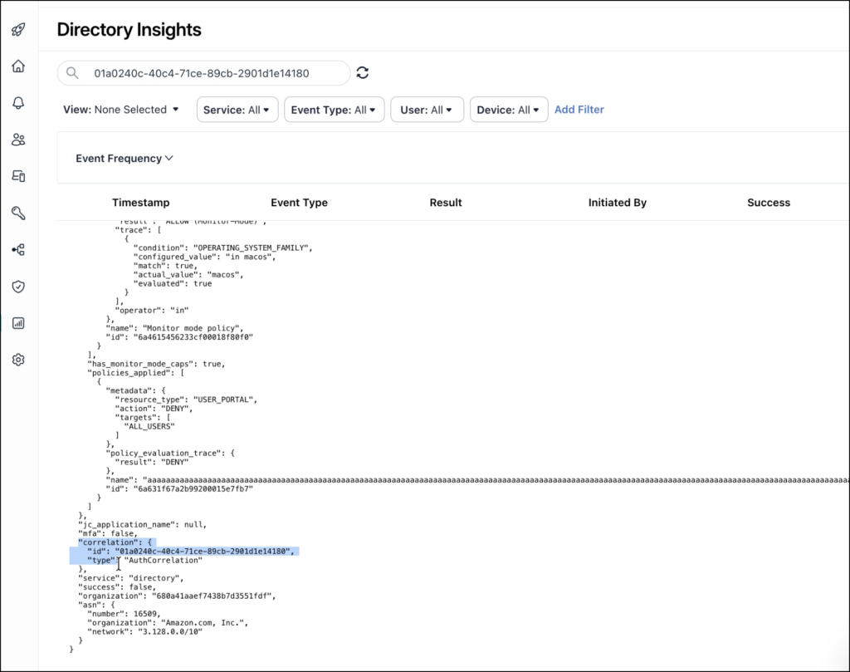This screenshot has width=850, height=672.
Task: Expand the Event Frequency section
Action: click(x=125, y=159)
